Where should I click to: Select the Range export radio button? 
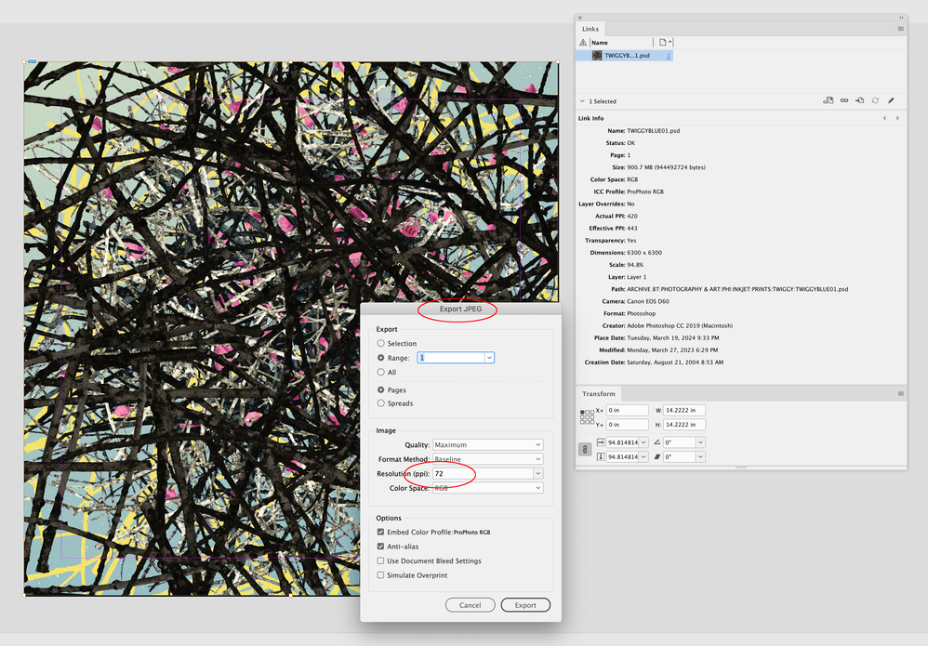tap(381, 358)
